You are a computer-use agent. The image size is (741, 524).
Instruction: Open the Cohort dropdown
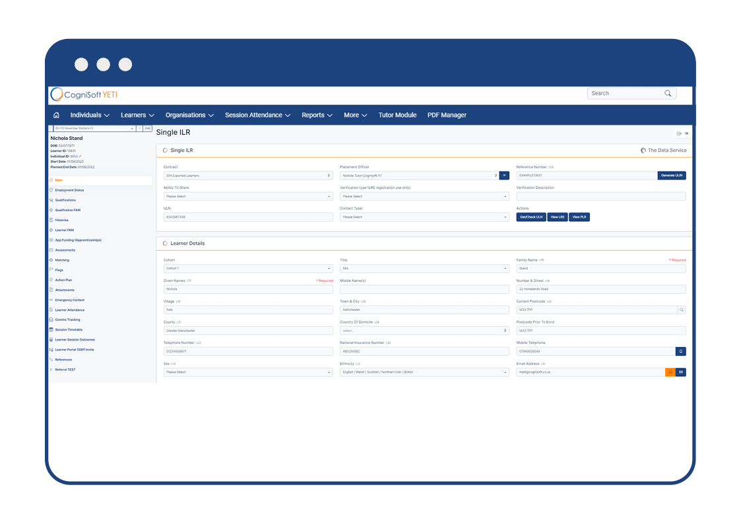click(x=248, y=269)
